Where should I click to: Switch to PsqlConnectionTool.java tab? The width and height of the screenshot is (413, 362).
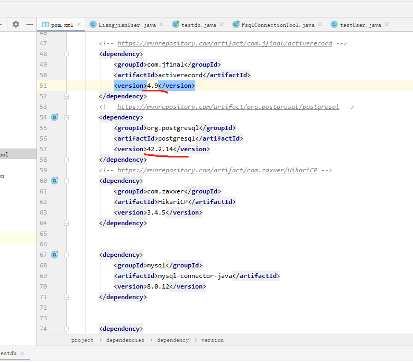(x=278, y=25)
